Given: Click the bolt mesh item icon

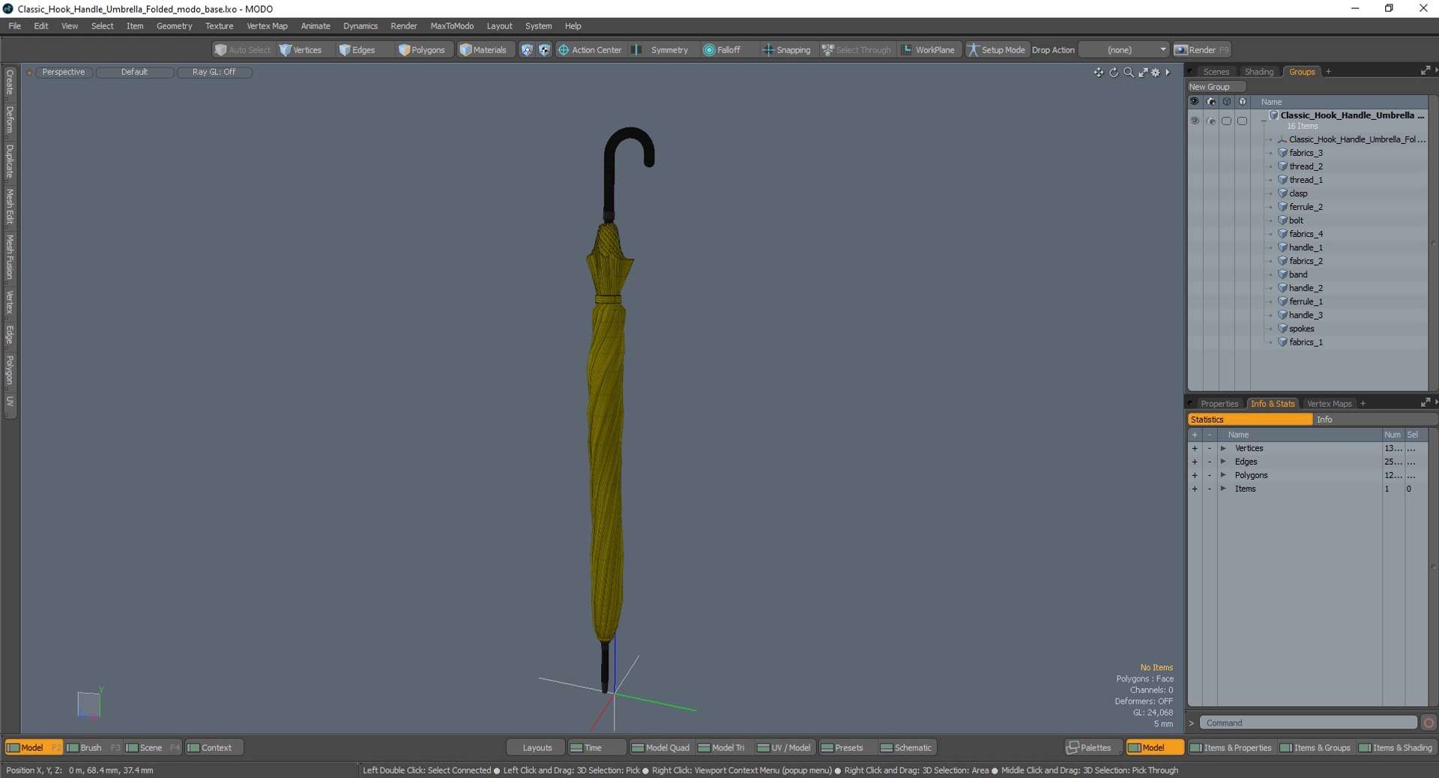Looking at the screenshot, I should [x=1282, y=220].
